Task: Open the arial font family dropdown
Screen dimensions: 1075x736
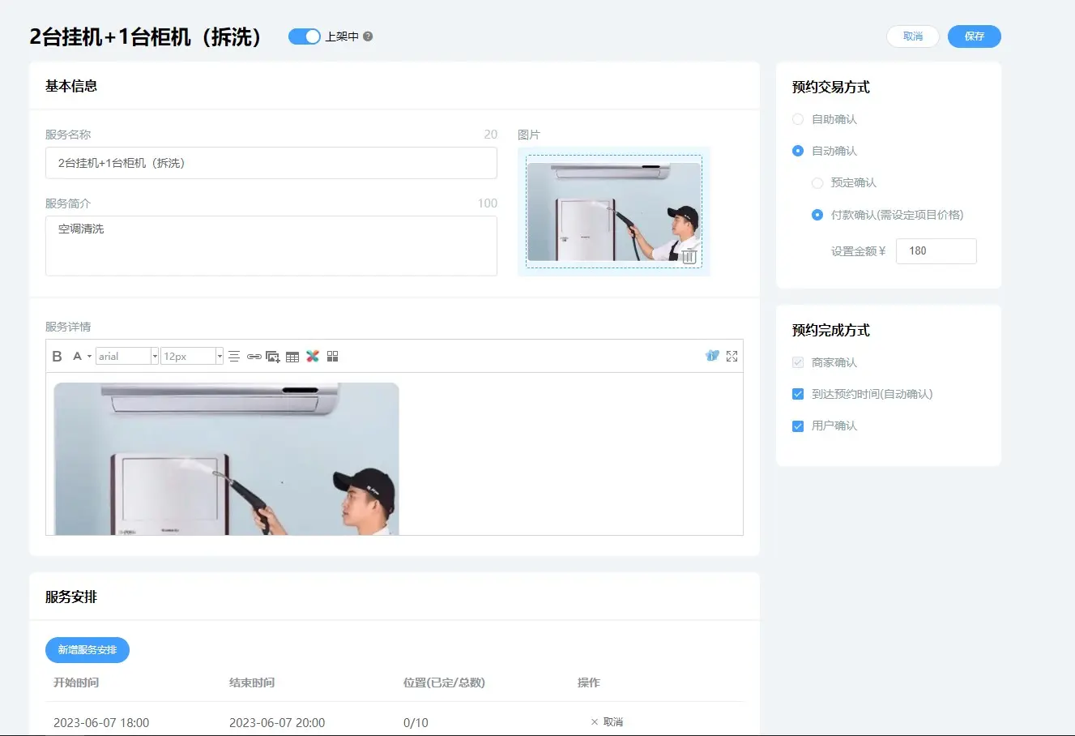Action: coord(154,357)
